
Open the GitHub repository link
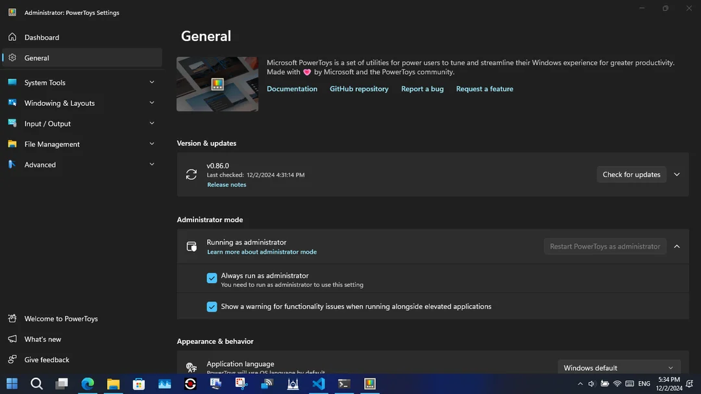click(x=359, y=88)
